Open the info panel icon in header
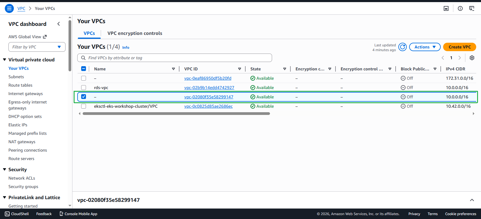 [460, 8]
